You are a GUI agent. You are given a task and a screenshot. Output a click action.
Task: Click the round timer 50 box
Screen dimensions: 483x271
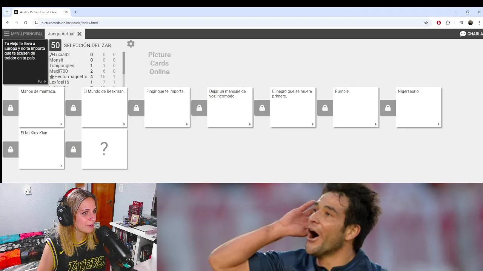pyautogui.click(x=55, y=46)
